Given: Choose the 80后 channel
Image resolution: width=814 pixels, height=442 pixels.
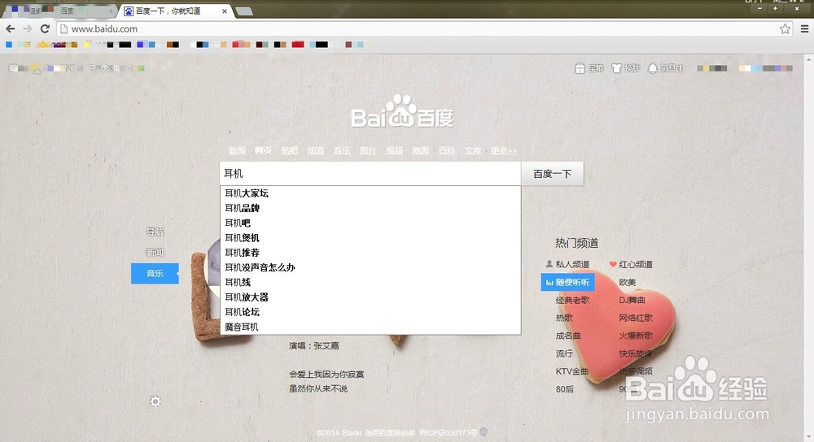Looking at the screenshot, I should (x=564, y=389).
